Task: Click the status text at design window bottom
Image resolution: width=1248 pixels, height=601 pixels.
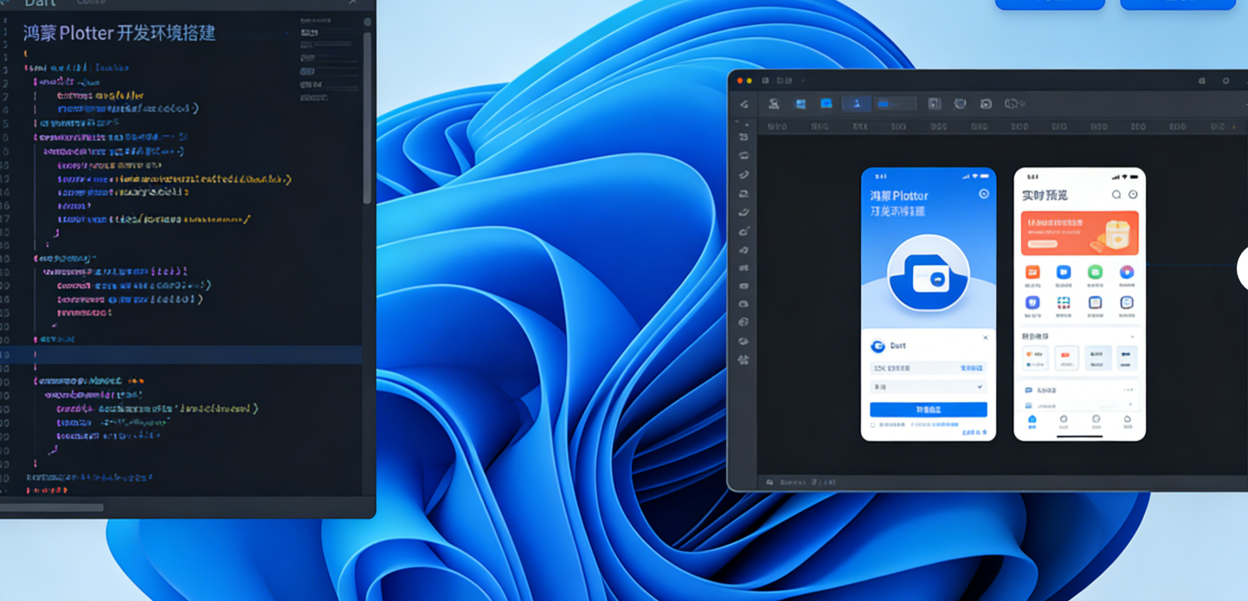Action: tap(807, 481)
